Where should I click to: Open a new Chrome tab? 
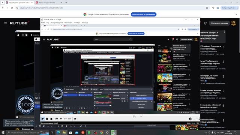pos(66,3)
